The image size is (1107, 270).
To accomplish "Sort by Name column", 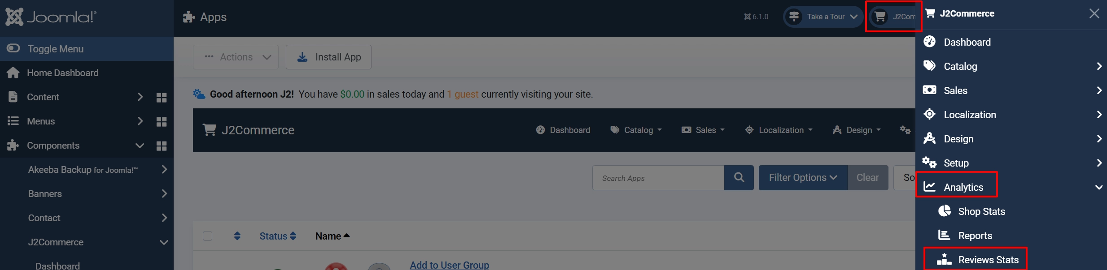I will click(333, 236).
